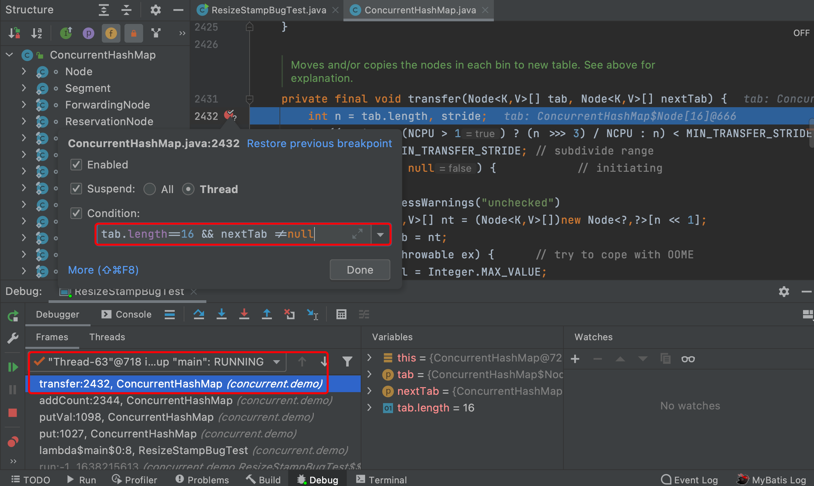Click Drop Frame icon
814x486 pixels.
coord(289,314)
